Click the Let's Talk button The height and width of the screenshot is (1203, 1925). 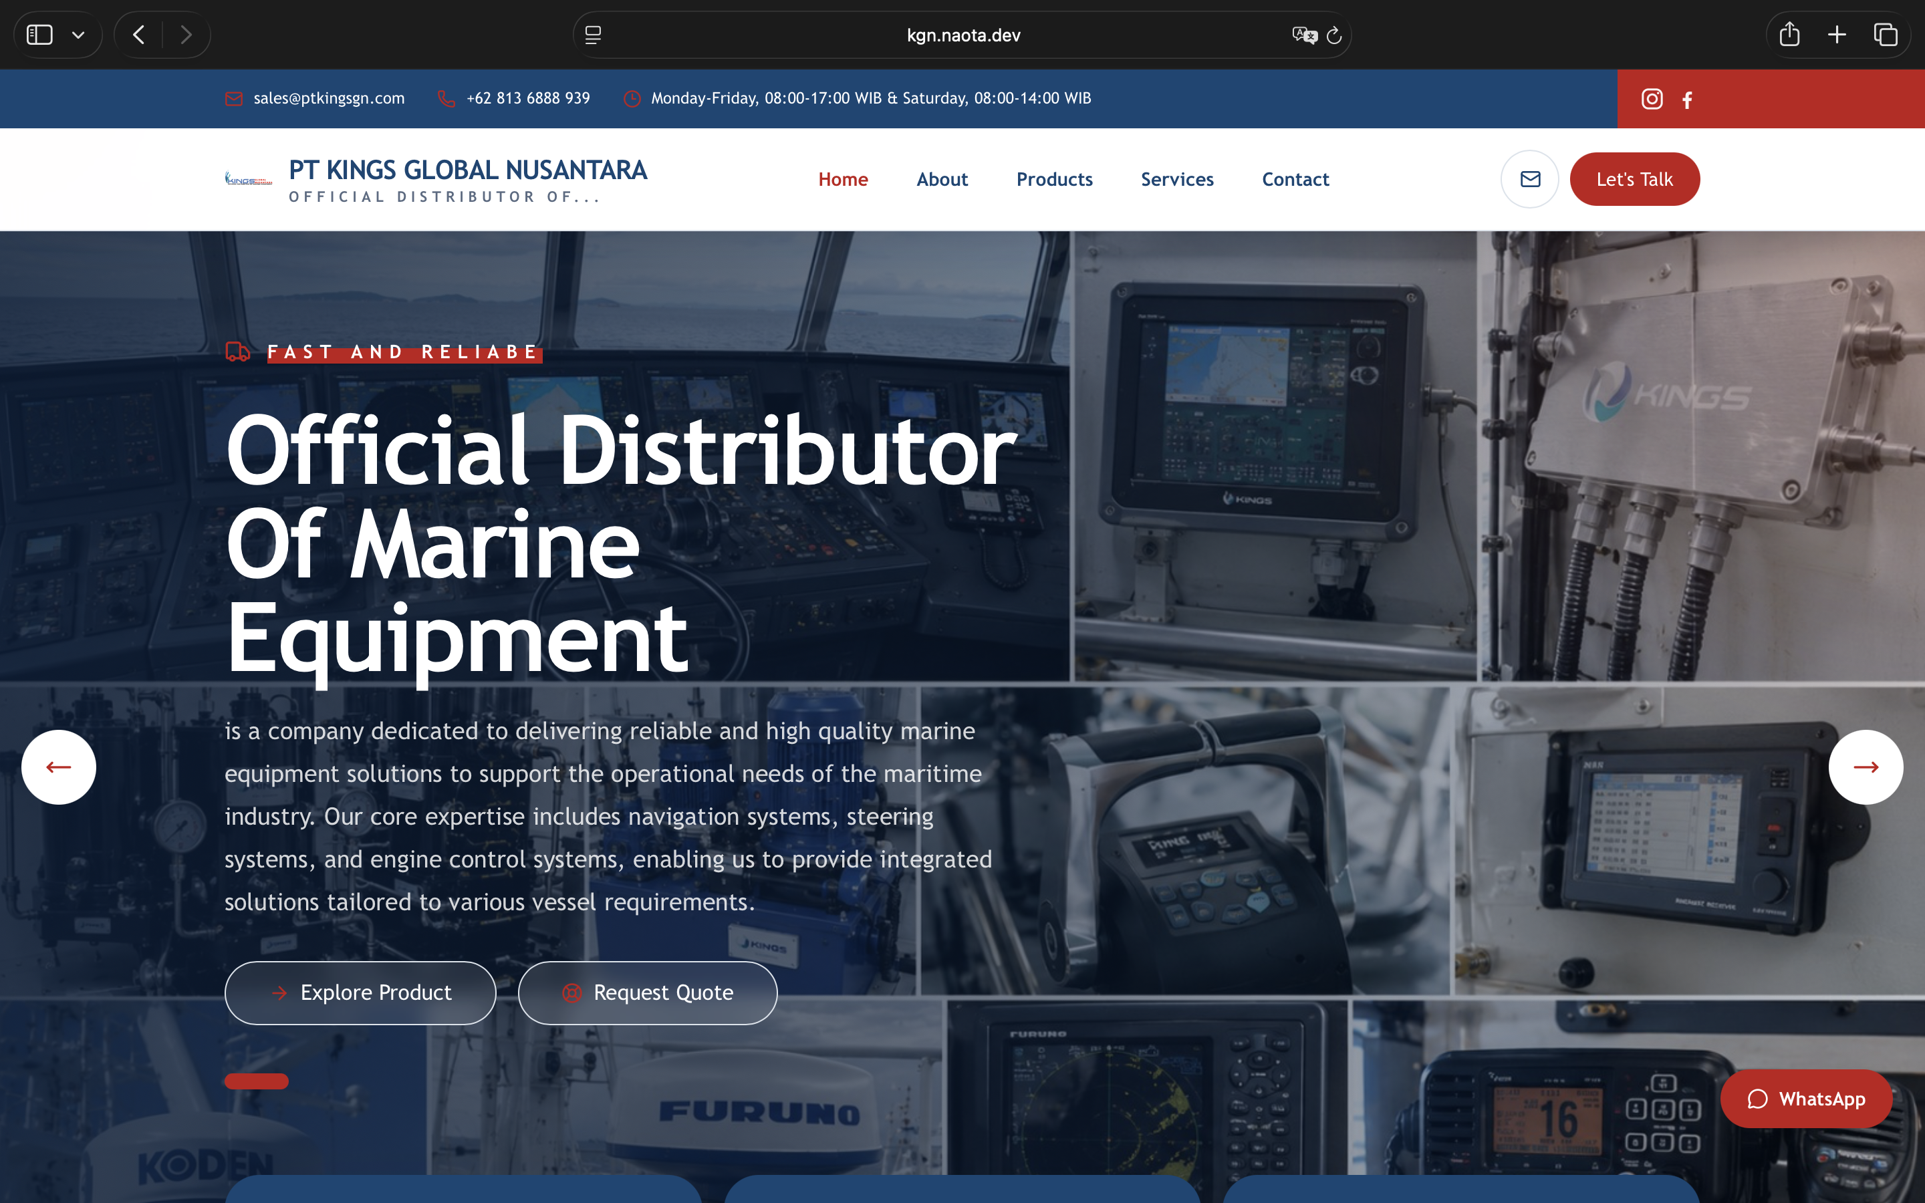(1635, 179)
